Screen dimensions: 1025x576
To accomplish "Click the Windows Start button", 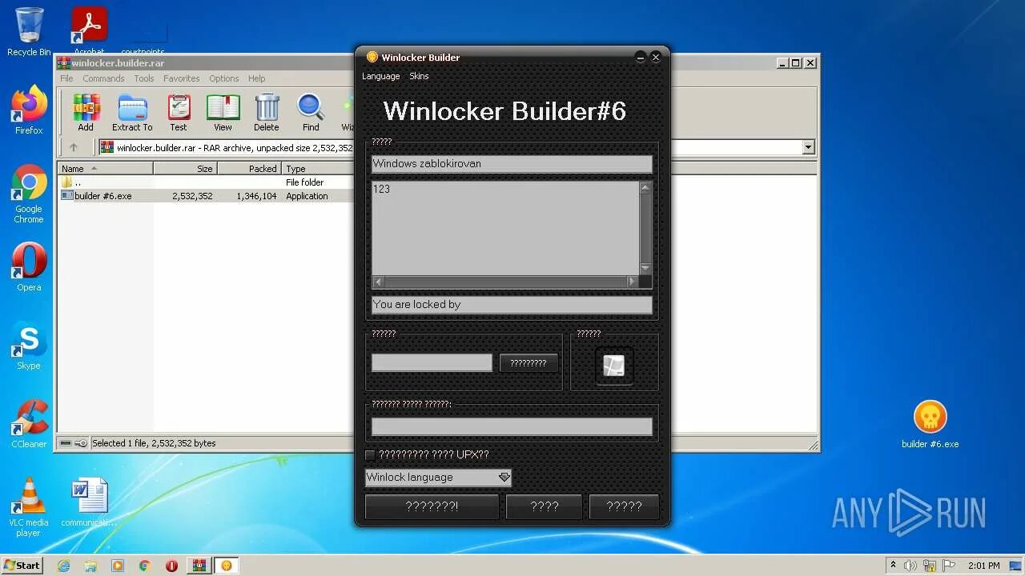I will (x=22, y=565).
